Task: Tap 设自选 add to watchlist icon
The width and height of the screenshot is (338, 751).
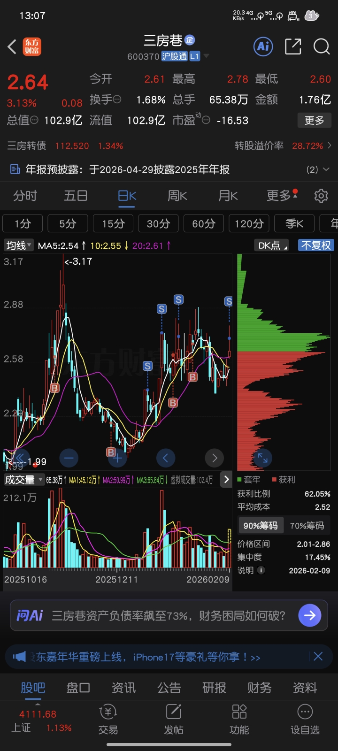Action: (x=305, y=720)
